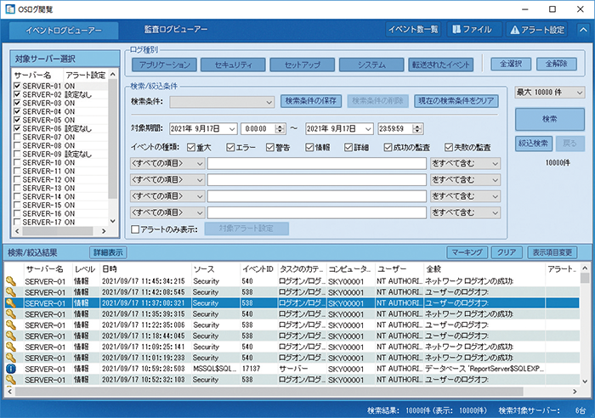Click the OSログ閲覧 app icon in title bar

coord(10,9)
